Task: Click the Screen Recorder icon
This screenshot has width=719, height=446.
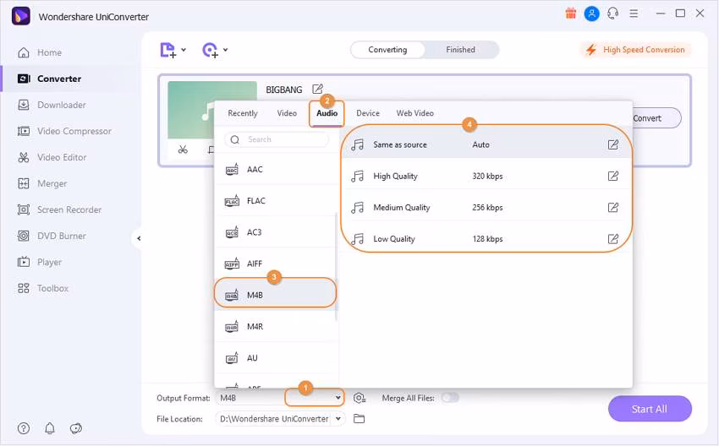Action: point(24,209)
